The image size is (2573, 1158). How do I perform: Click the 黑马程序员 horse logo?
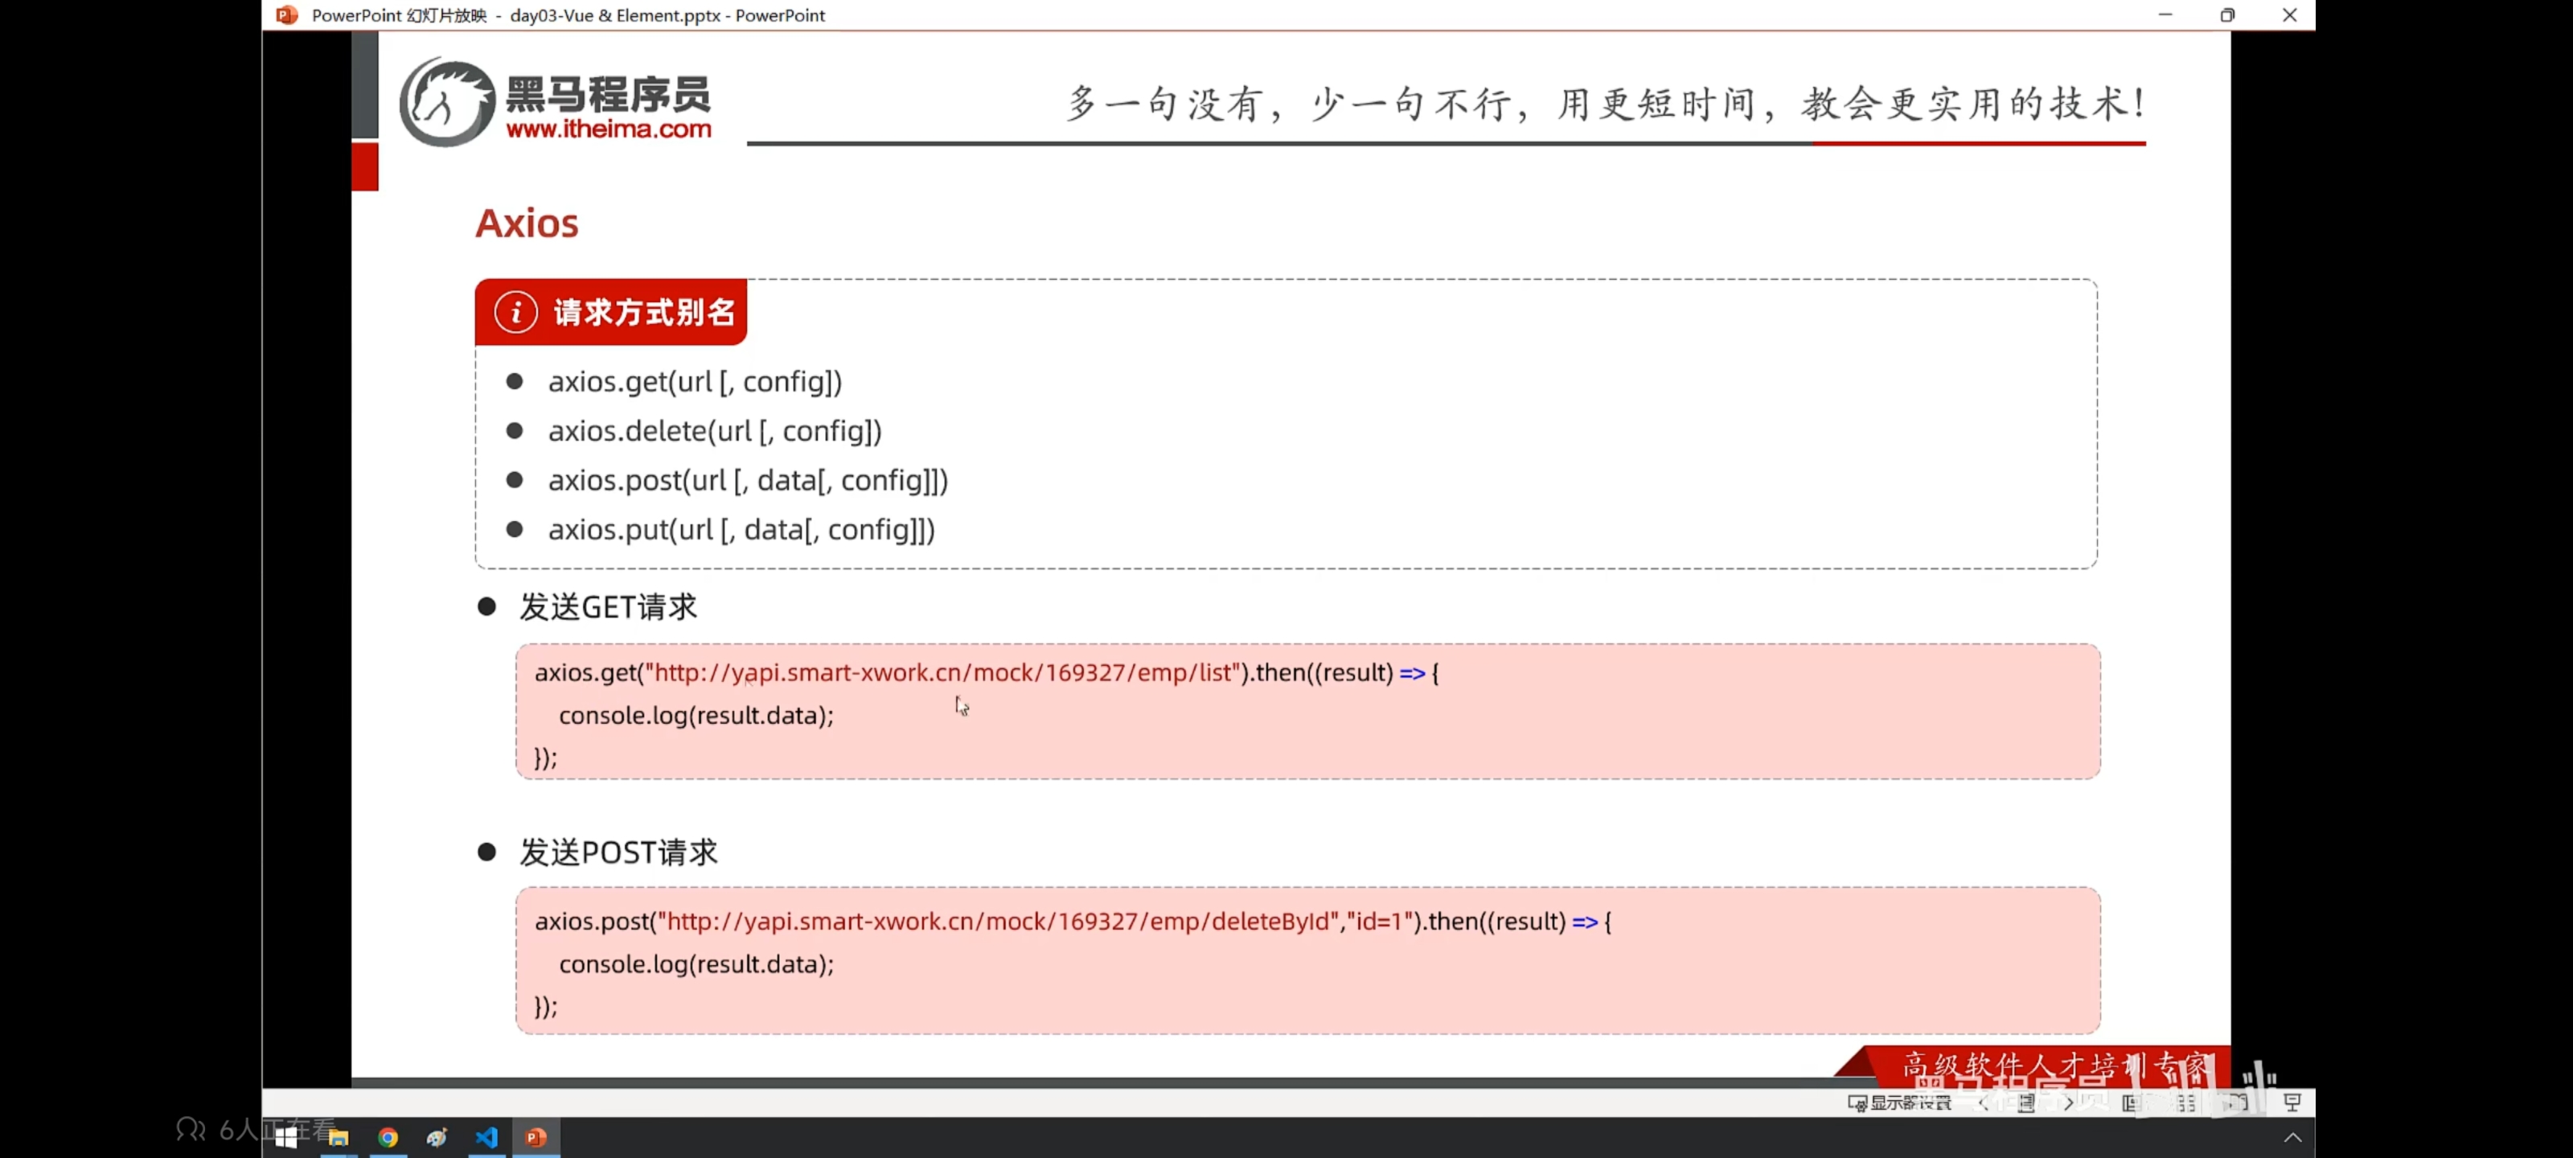[446, 101]
